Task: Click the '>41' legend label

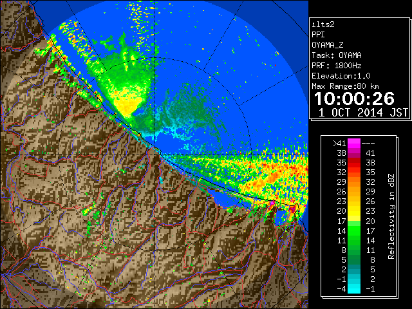Action: click(339, 144)
